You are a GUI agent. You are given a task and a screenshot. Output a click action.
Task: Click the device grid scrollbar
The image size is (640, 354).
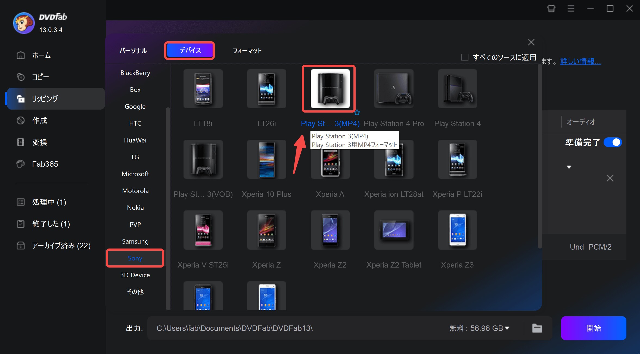pos(540,156)
